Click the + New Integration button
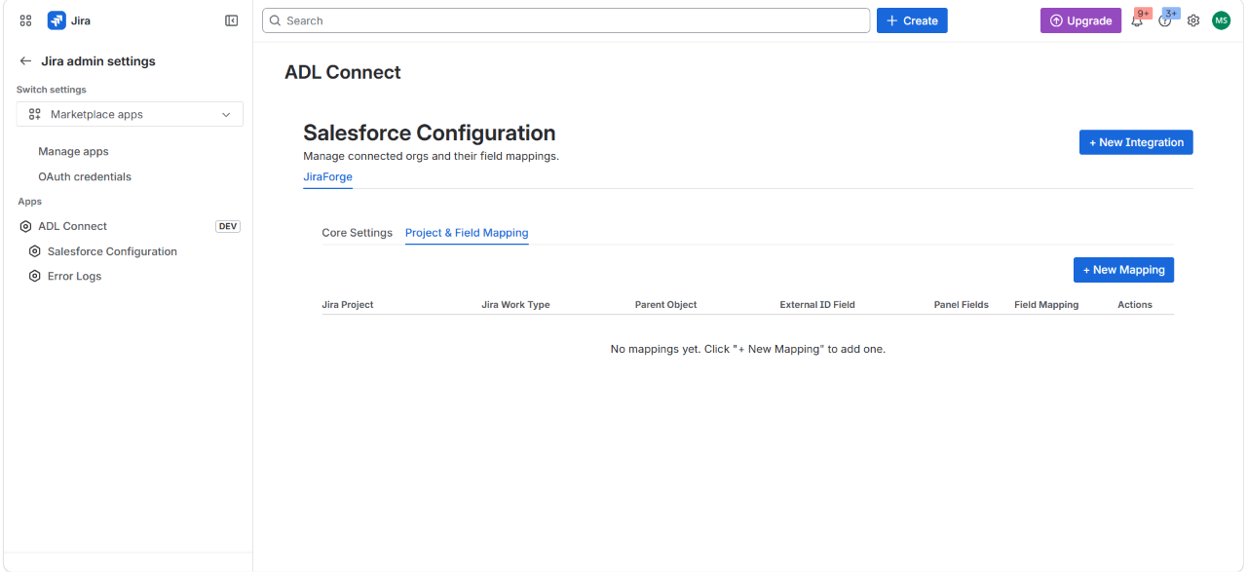 pos(1136,142)
